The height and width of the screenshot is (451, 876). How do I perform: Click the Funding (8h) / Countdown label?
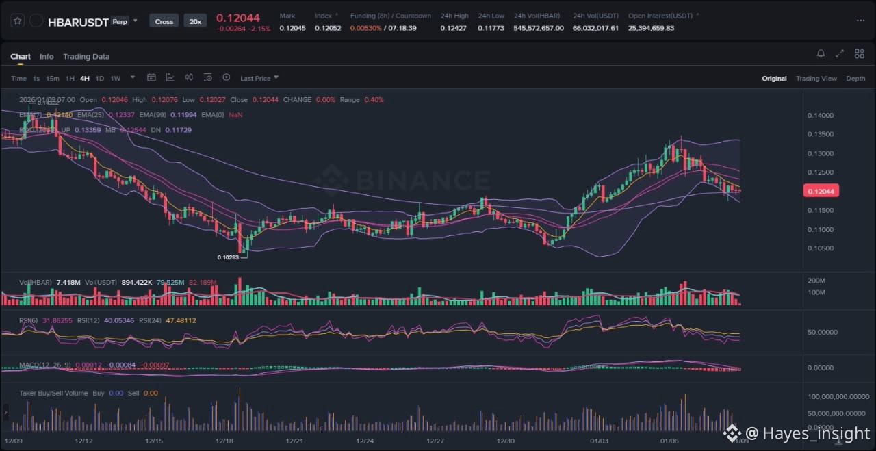coord(391,16)
